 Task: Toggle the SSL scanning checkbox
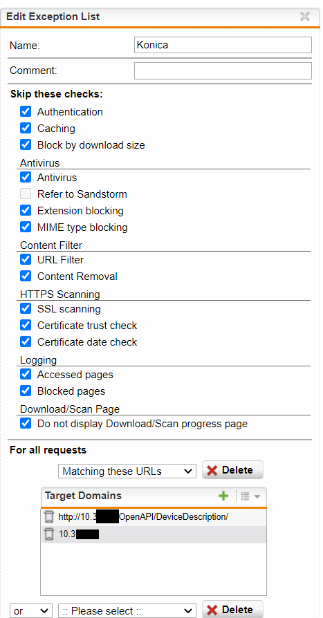(x=26, y=308)
